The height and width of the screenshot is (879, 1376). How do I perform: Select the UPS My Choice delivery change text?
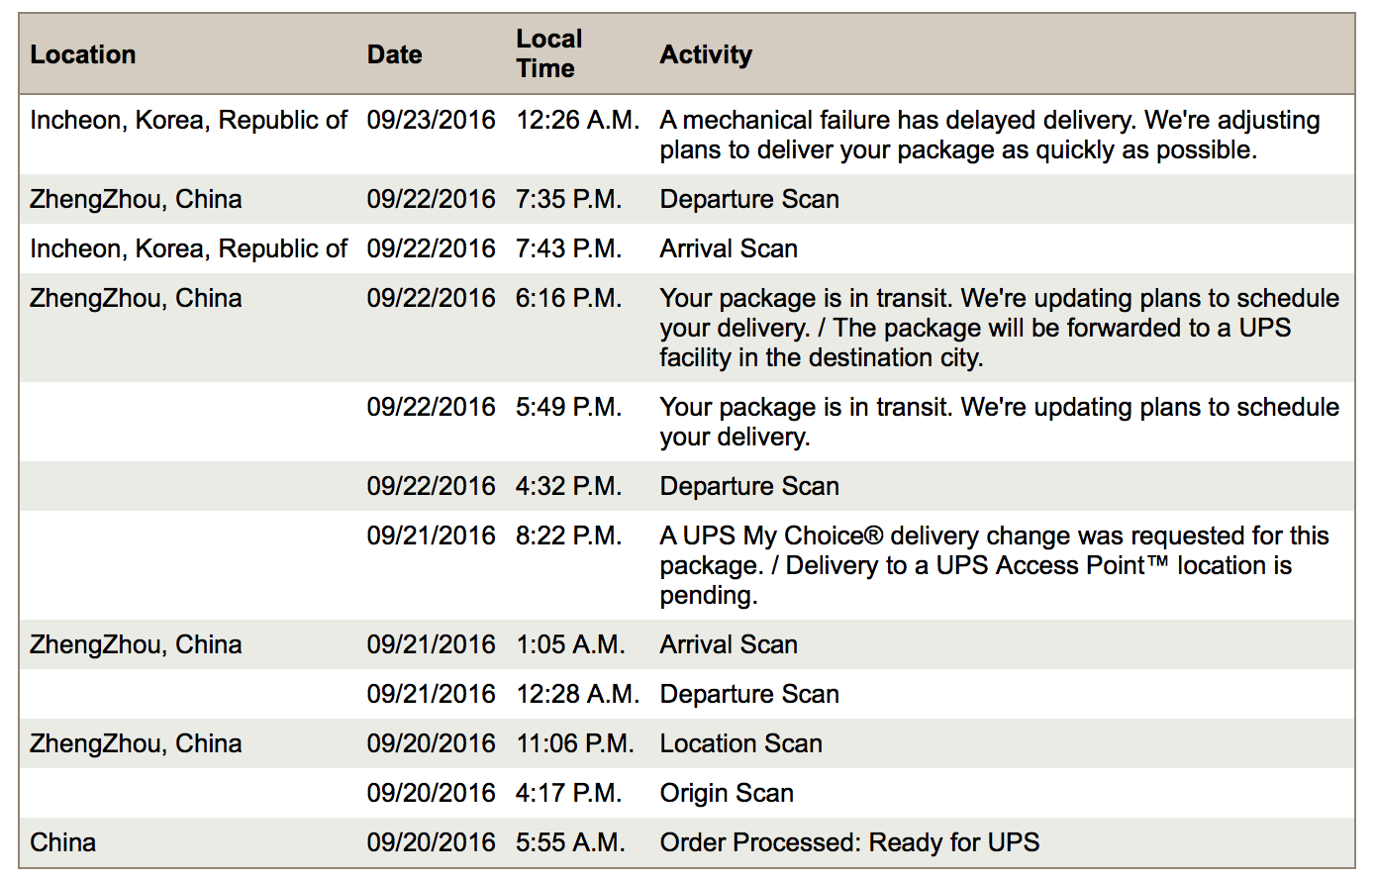[995, 565]
